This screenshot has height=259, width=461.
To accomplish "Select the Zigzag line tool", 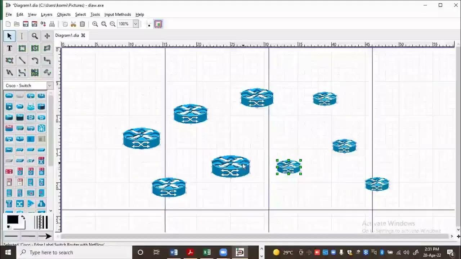I will pyautogui.click(x=47, y=60).
